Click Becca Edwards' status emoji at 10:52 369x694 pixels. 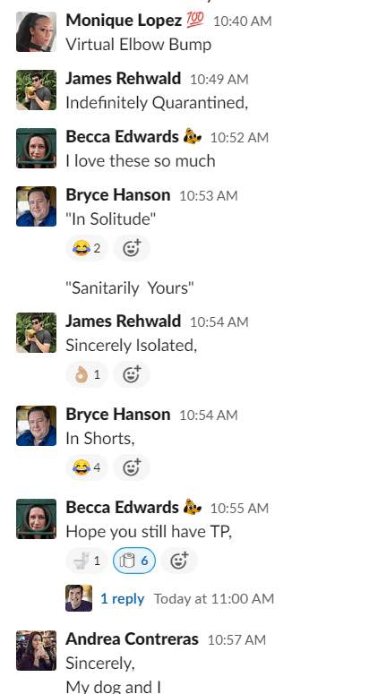pos(193,137)
